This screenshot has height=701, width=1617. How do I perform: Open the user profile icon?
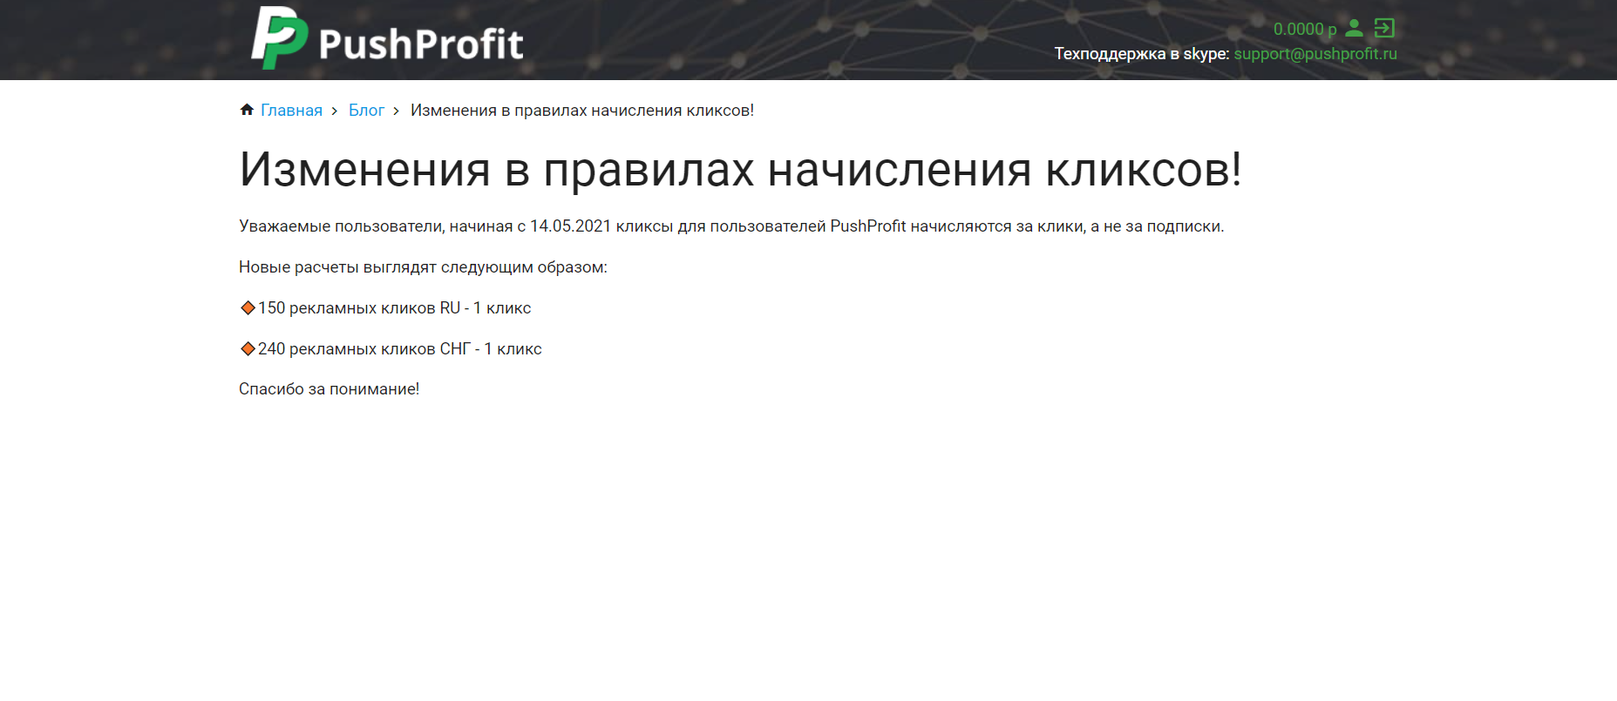point(1354,28)
